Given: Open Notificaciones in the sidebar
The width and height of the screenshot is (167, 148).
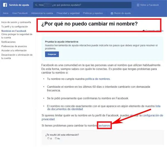Looking at the screenshot, I should (x=8, y=42).
